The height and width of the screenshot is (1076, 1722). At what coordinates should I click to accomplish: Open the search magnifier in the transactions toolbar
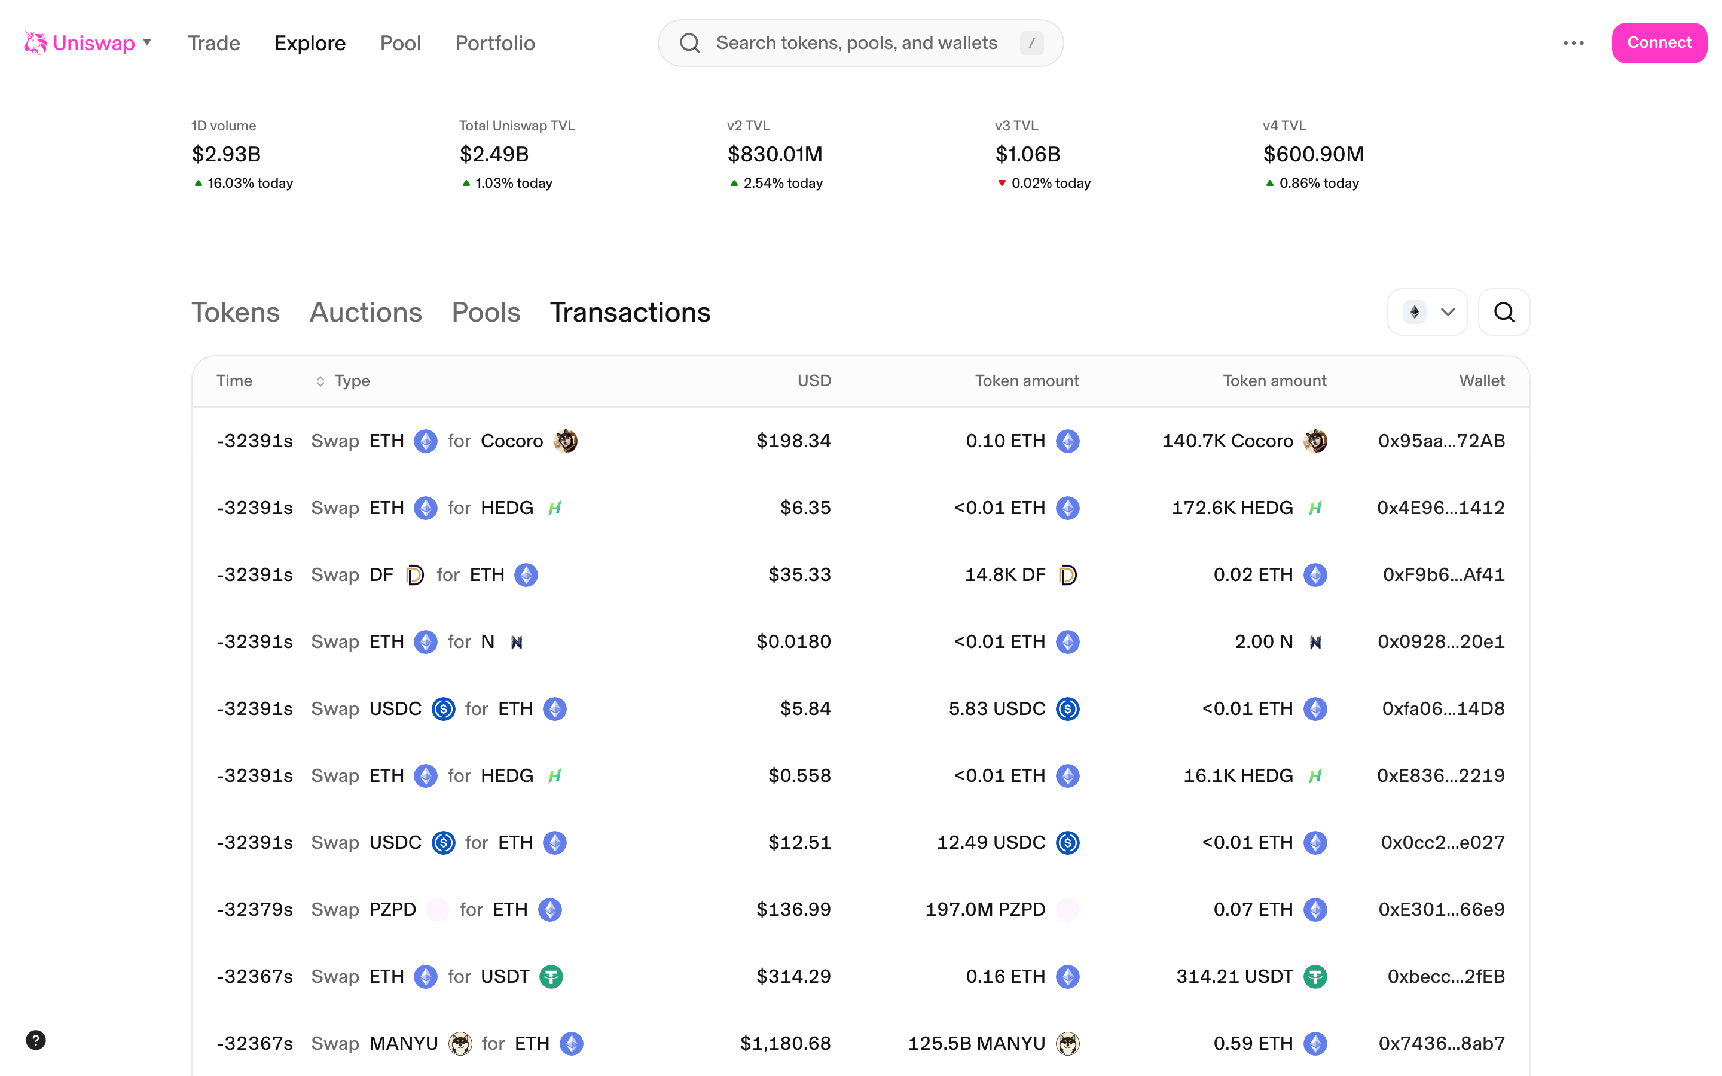(1504, 311)
